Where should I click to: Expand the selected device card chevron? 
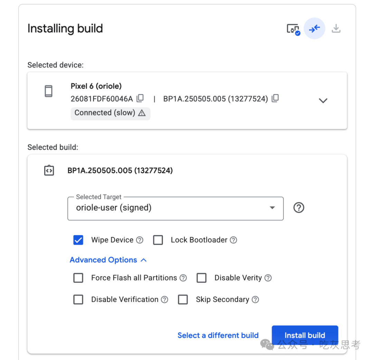[x=323, y=101]
